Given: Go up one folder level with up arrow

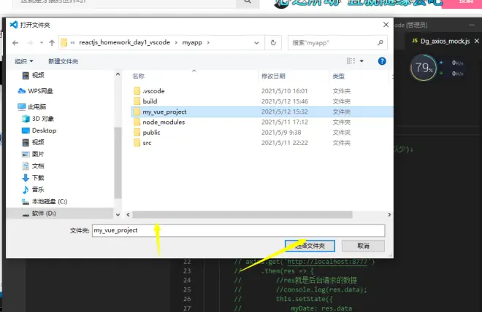Looking at the screenshot, I should (52, 43).
